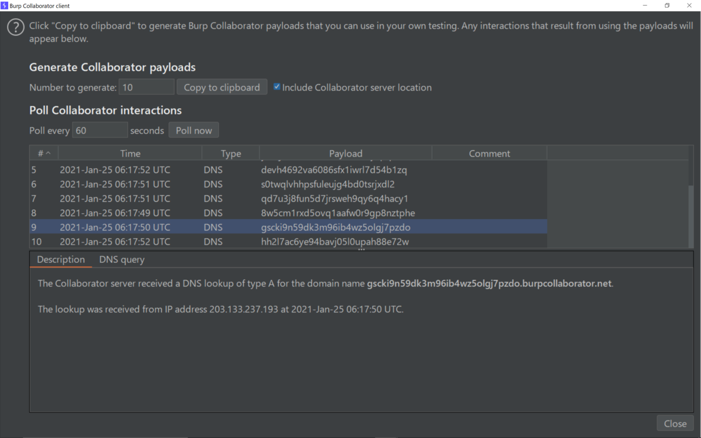Viewport: 701px width, 438px height.
Task: Click the help question mark icon
Action: point(16,27)
